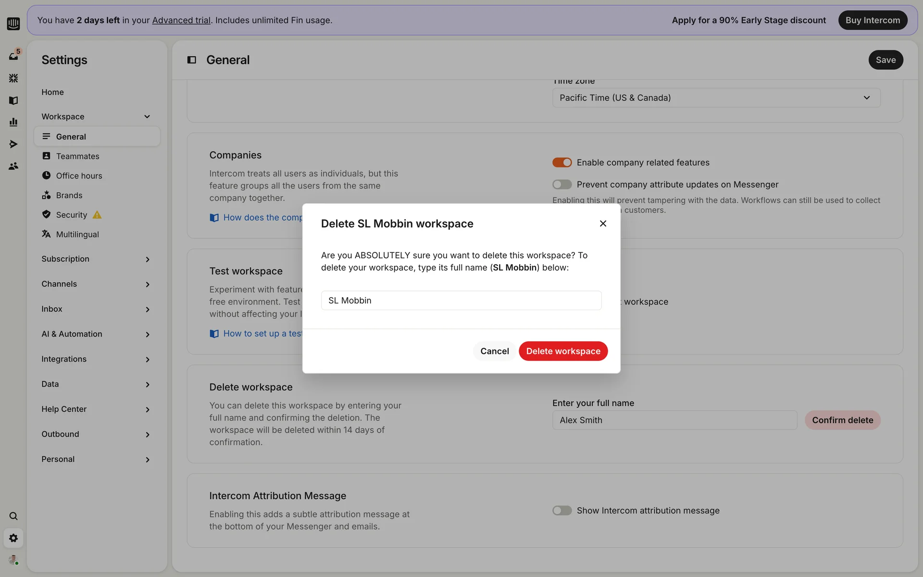Viewport: 923px width, 577px height.
Task: Collapse sidebar with panel toggle icon
Action: pyautogui.click(x=191, y=60)
